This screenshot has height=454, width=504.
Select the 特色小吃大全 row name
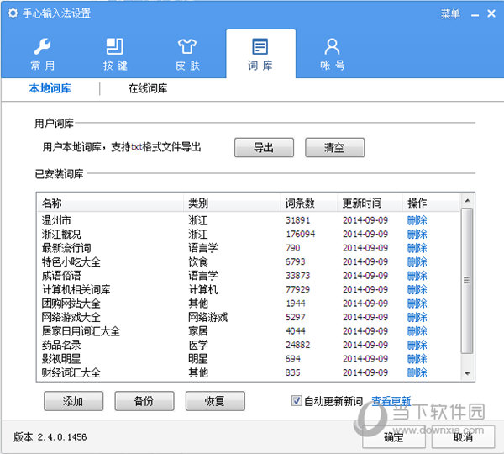[x=71, y=262]
